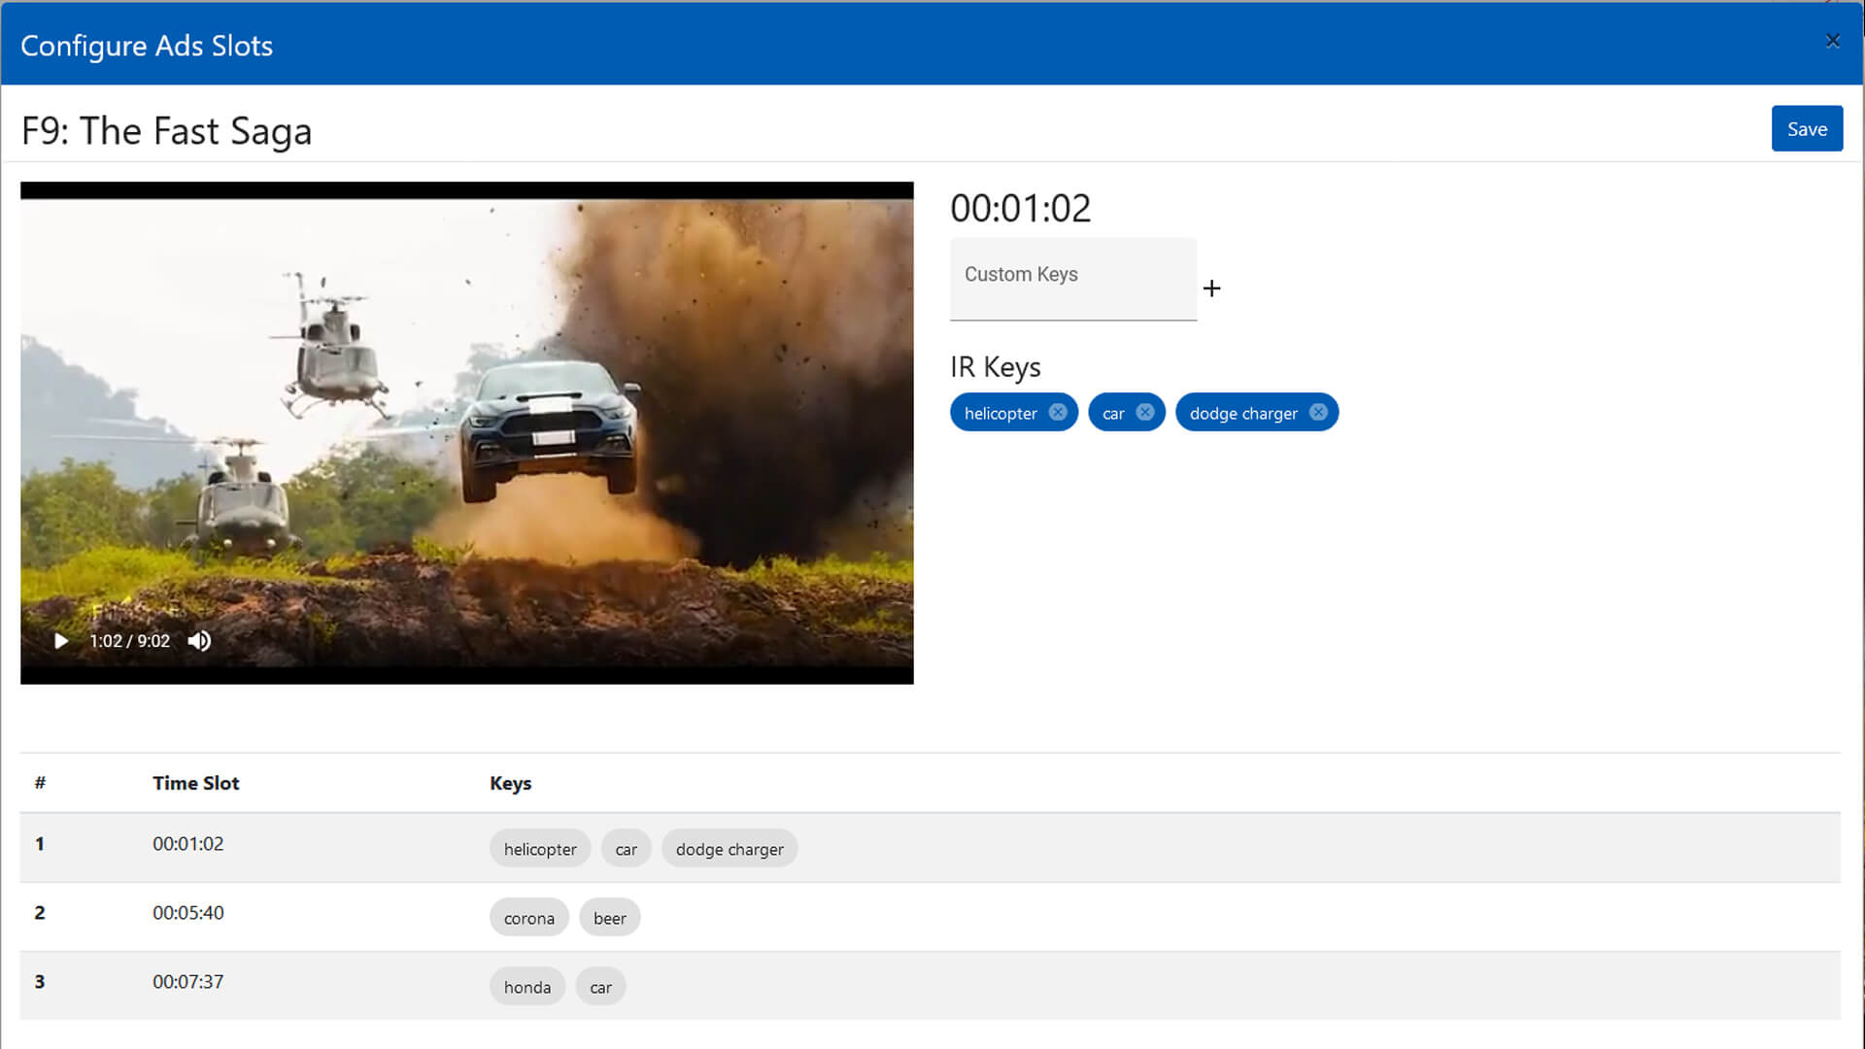Select time slot 00:01:02 row
Viewport: 1865px width, 1049px height.
930,848
